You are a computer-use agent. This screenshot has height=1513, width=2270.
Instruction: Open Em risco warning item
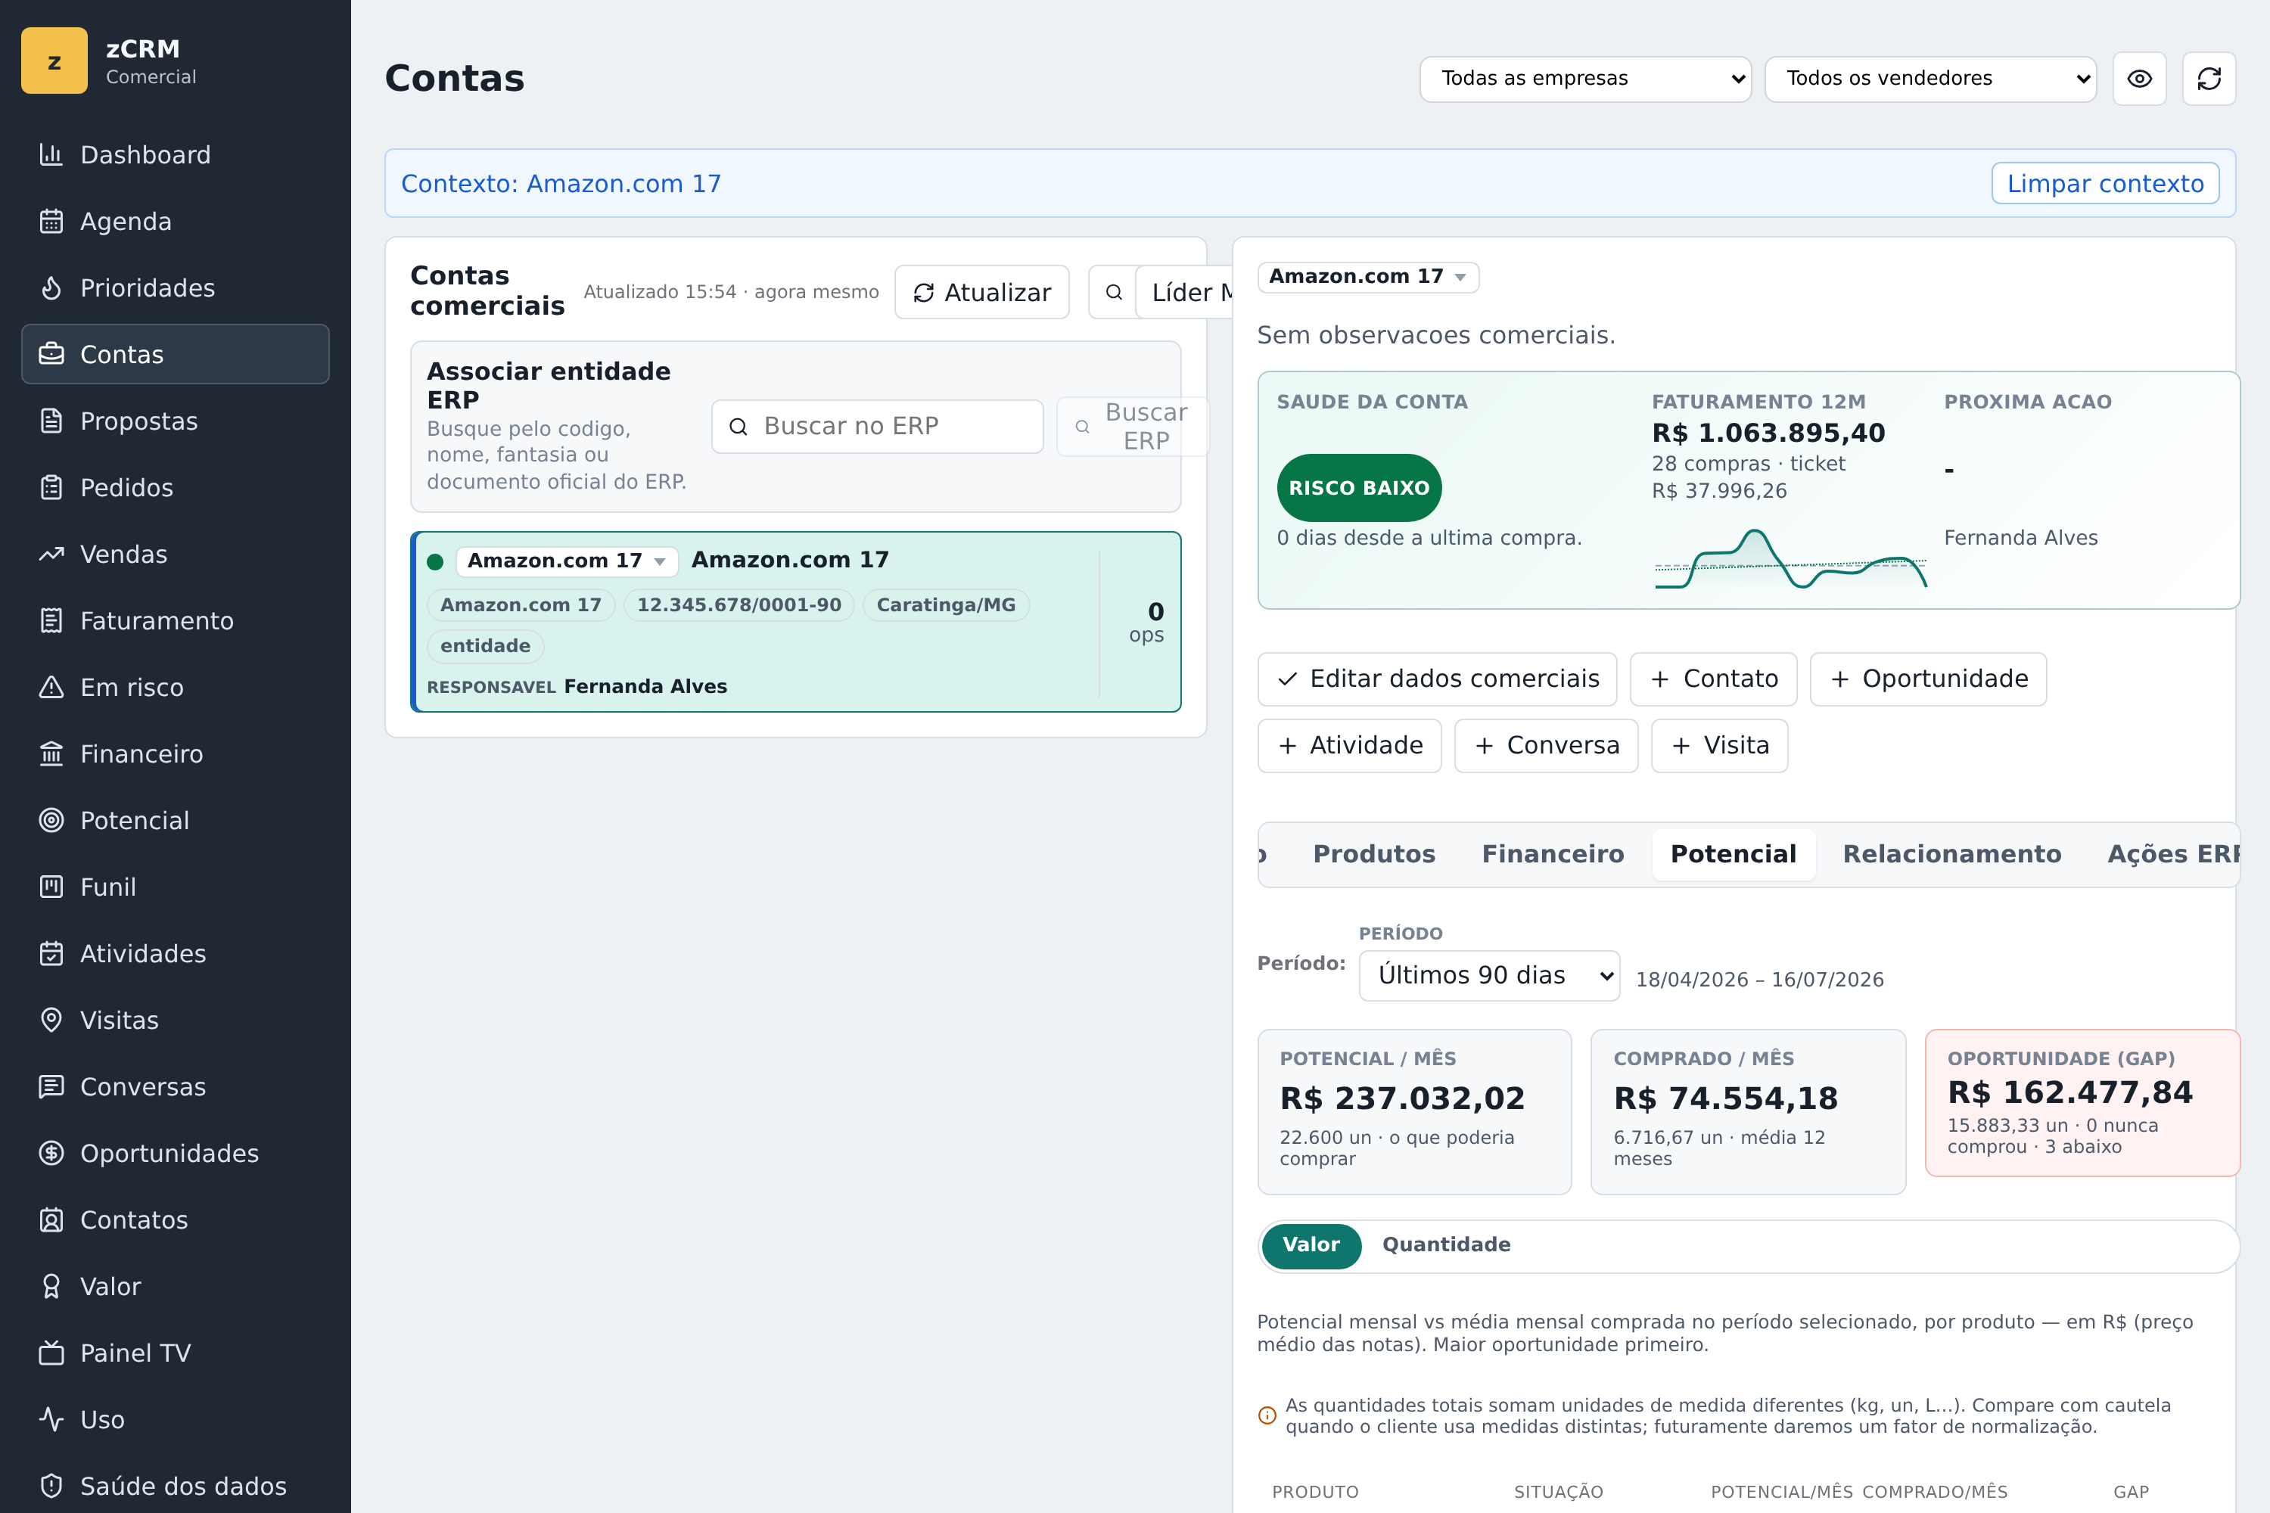point(175,687)
